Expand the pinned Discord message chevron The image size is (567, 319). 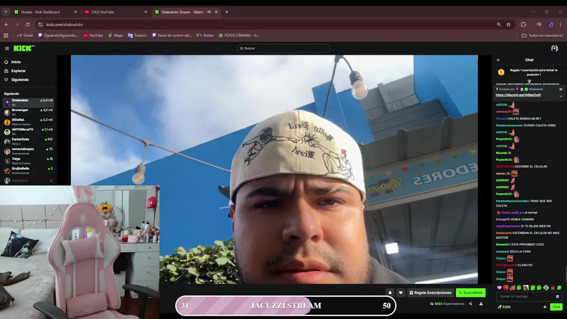[560, 96]
